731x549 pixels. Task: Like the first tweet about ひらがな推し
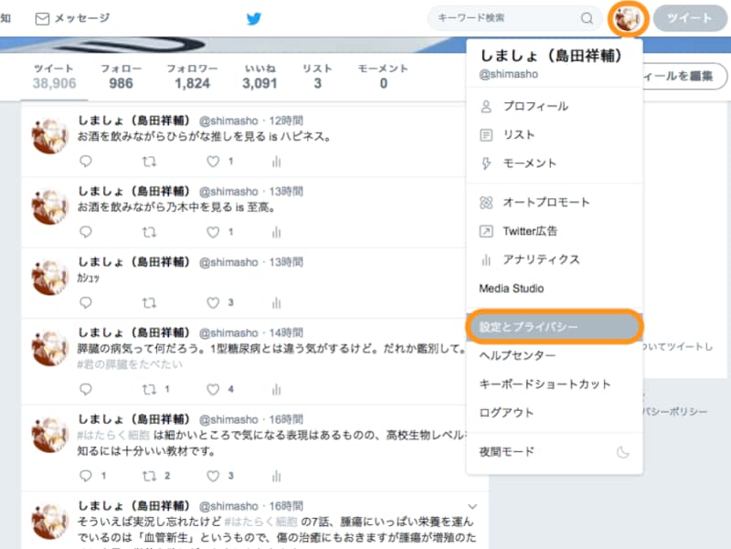tap(213, 162)
